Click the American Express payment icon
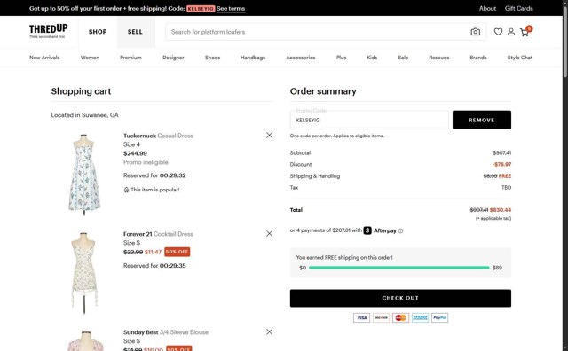The image size is (568, 351). point(420,317)
